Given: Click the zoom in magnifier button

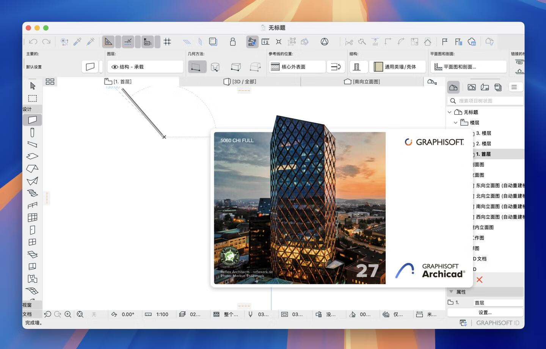Looking at the screenshot, I should click(68, 314).
